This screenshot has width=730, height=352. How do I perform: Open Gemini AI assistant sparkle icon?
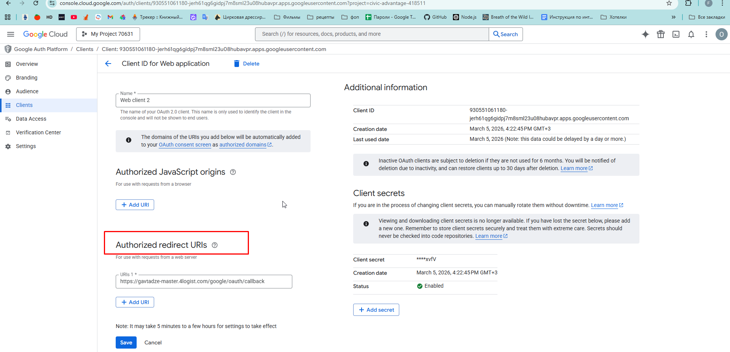[x=645, y=34]
